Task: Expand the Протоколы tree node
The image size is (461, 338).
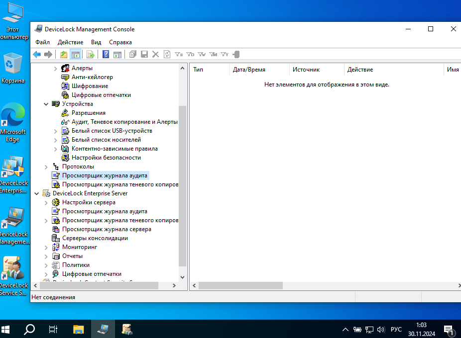Action: point(46,167)
